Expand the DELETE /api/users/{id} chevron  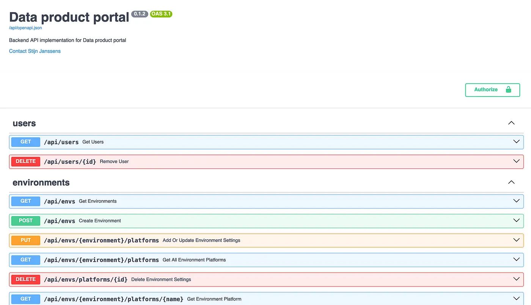(516, 161)
